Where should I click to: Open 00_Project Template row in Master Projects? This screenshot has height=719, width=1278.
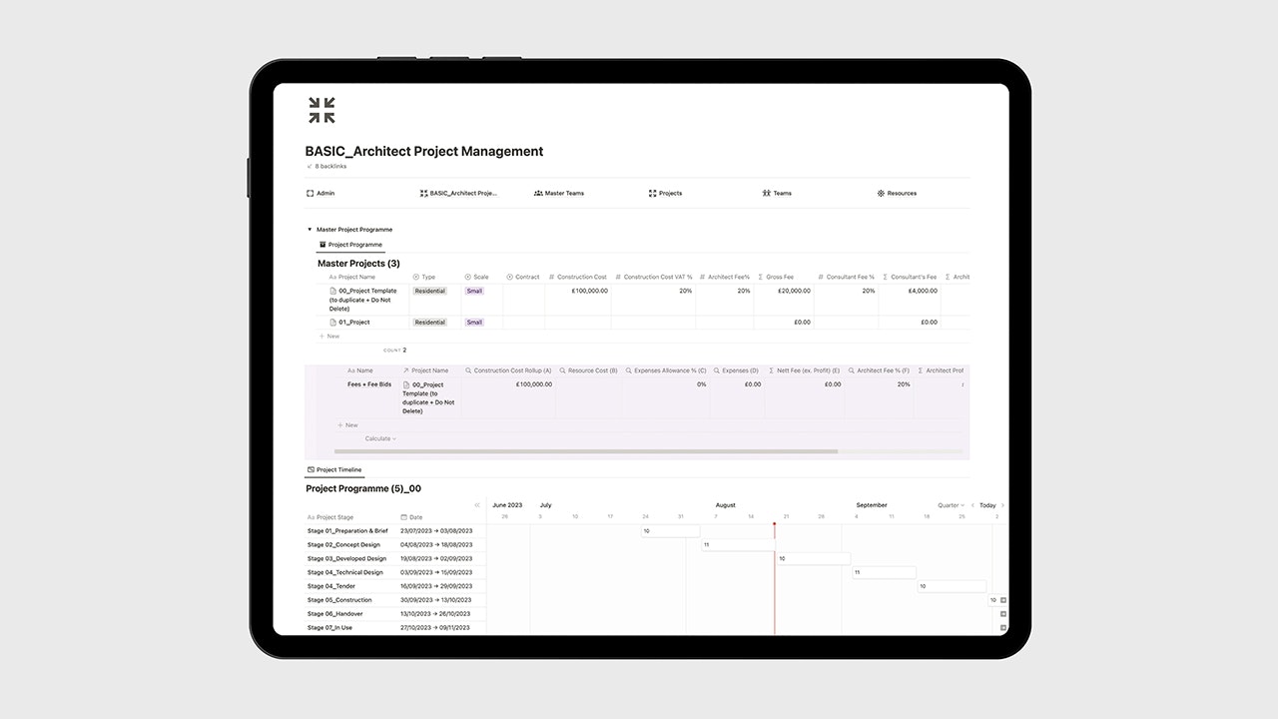pyautogui.click(x=362, y=300)
